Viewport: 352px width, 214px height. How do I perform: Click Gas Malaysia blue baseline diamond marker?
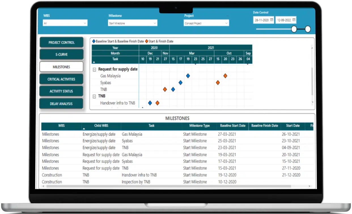(188, 76)
